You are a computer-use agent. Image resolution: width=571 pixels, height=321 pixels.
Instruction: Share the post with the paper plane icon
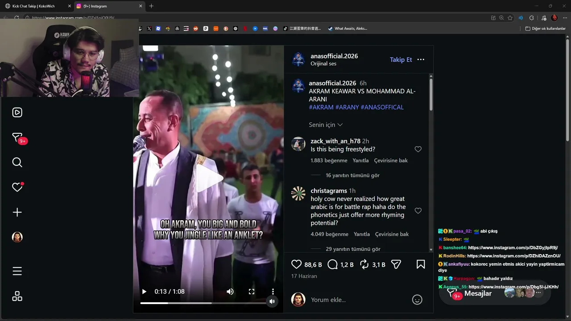pyautogui.click(x=396, y=265)
